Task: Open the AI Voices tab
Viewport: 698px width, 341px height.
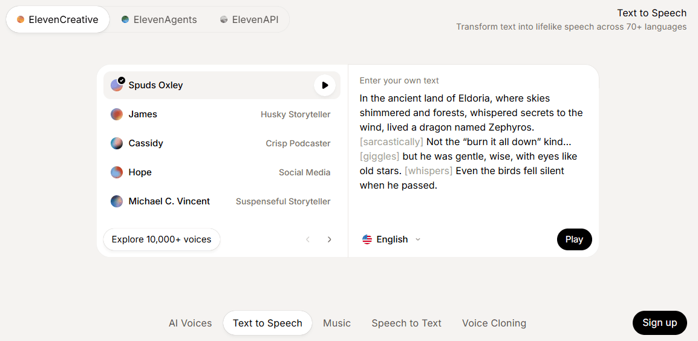Action: tap(190, 323)
